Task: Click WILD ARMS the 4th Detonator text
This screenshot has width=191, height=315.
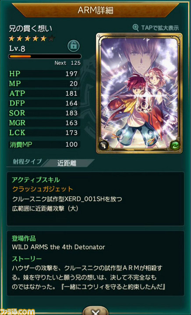Action: (59, 247)
